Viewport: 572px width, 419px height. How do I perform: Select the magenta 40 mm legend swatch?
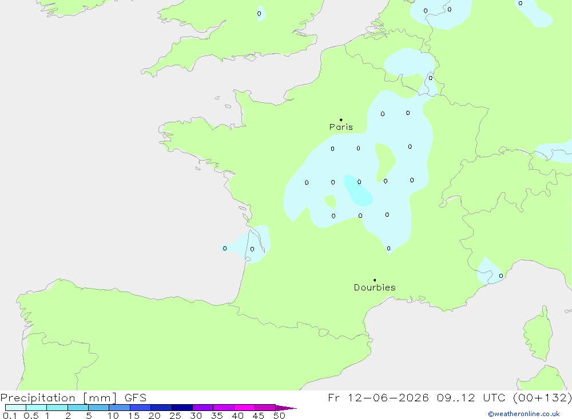pyautogui.click(x=244, y=408)
